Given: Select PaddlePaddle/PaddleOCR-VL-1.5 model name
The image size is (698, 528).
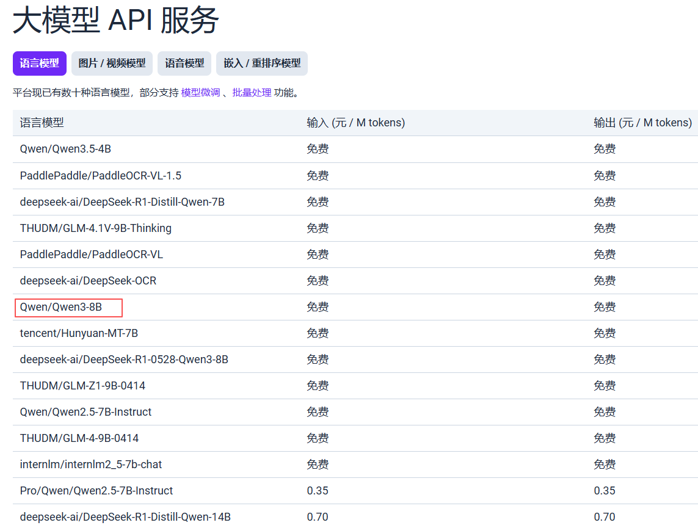Looking at the screenshot, I should pos(101,176).
